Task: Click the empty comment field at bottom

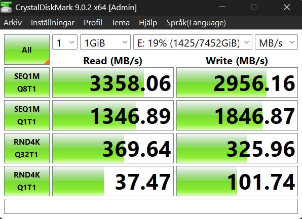Action: tap(151, 206)
